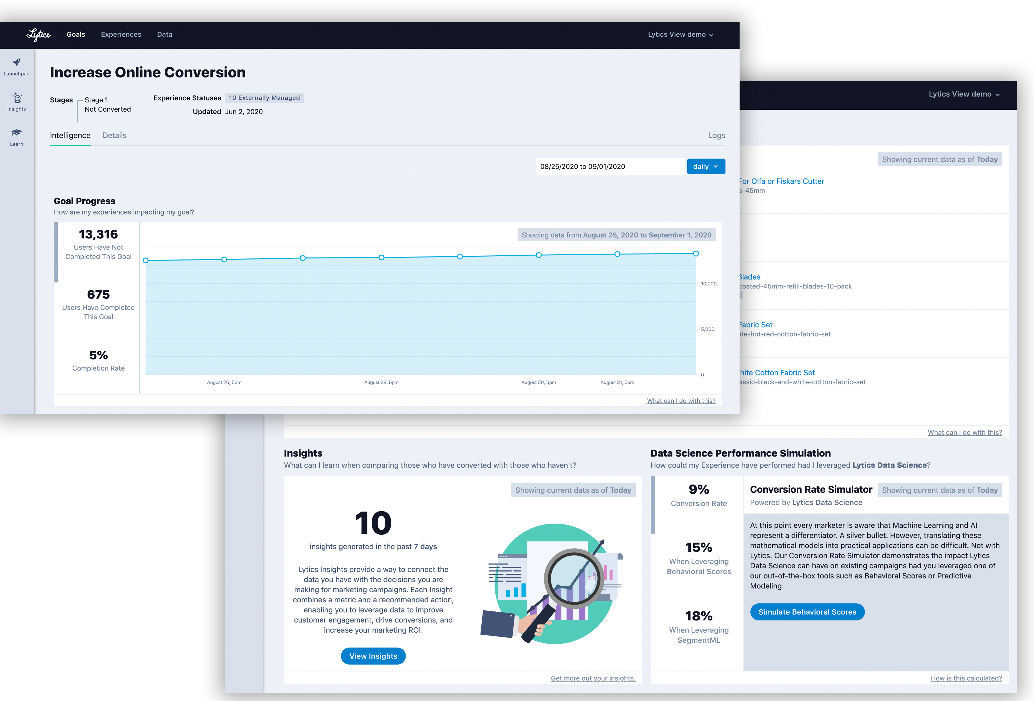Image resolution: width=1034 pixels, height=701 pixels.
Task: Select the Intelligence tab
Action: pos(70,136)
